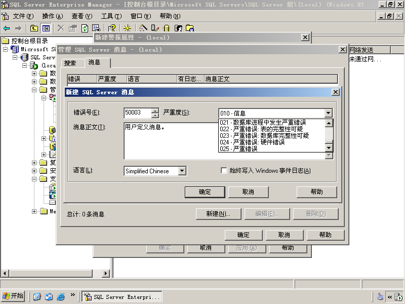Click right arrow of tree horizontal scrollbar
405x304 pixels.
(105, 273)
